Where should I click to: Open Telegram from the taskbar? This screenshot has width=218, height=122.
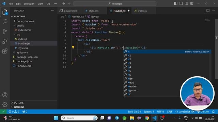[117, 118]
